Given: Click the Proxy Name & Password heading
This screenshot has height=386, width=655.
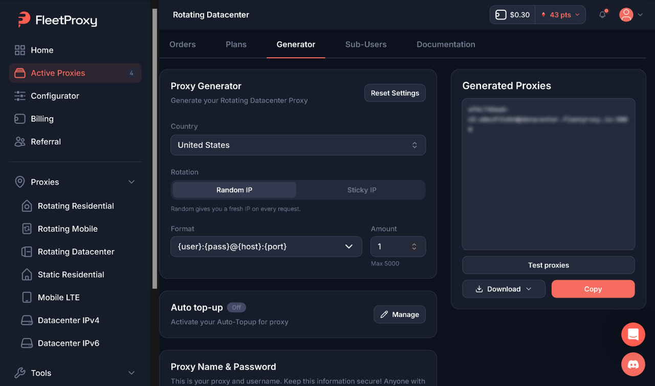Looking at the screenshot, I should tap(223, 367).
